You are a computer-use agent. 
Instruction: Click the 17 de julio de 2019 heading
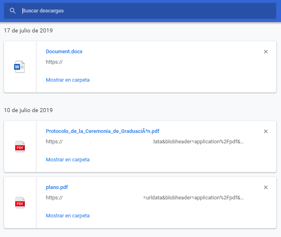(x=28, y=30)
